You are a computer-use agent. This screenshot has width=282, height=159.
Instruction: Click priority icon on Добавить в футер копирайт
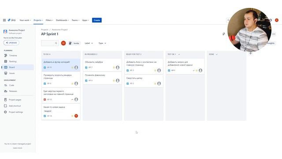coord(72,68)
